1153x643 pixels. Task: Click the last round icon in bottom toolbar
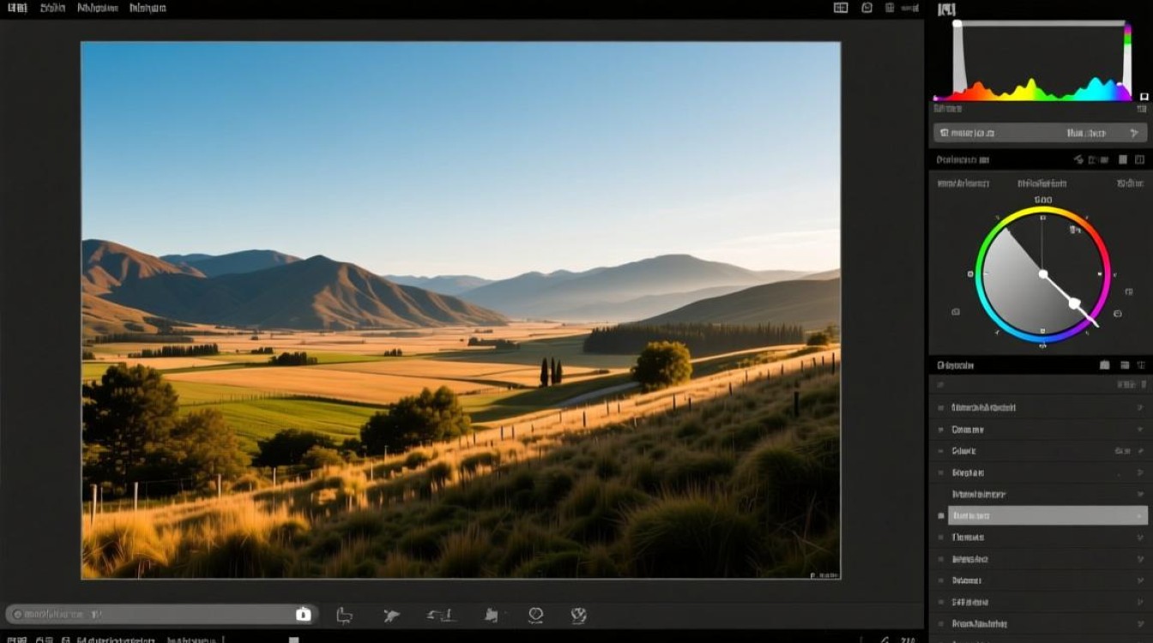(578, 615)
